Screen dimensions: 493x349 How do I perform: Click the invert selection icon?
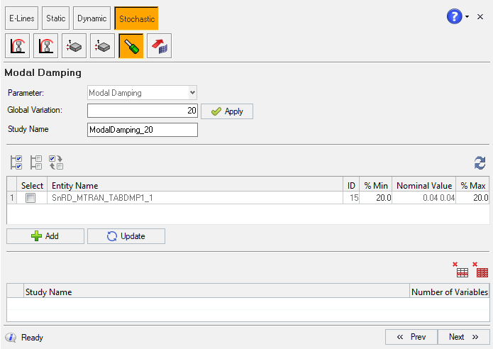pyautogui.click(x=56, y=162)
